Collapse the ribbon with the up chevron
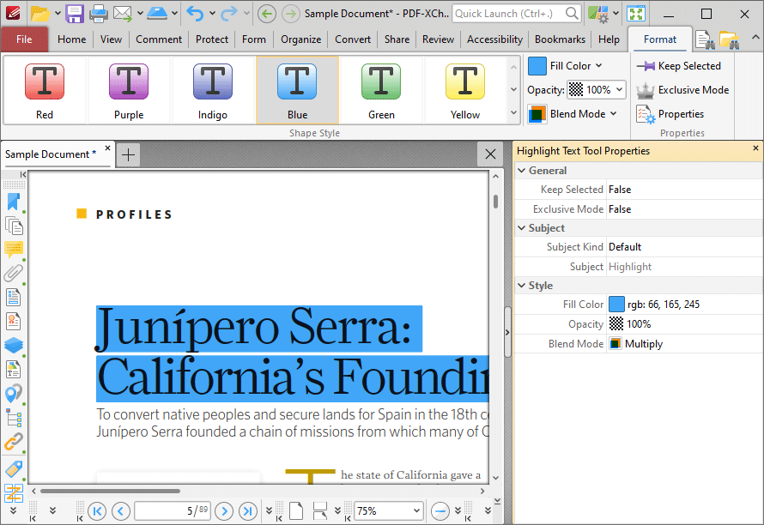 755,37
